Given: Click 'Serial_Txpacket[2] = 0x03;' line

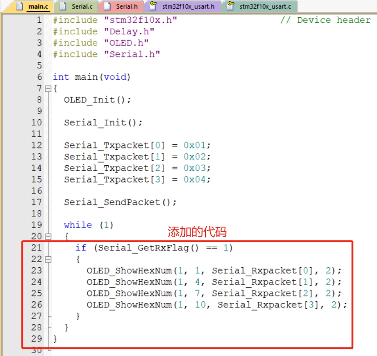Looking at the screenshot, I should [137, 168].
